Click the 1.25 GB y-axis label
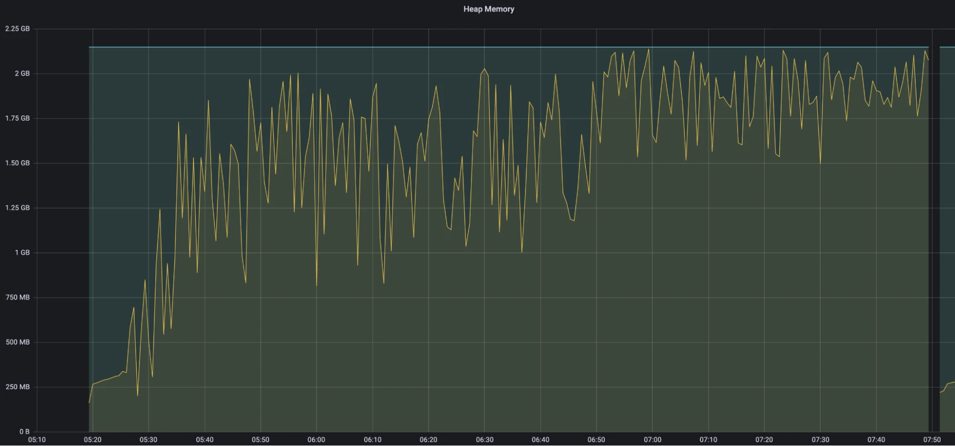This screenshot has height=446, width=955. (x=18, y=207)
